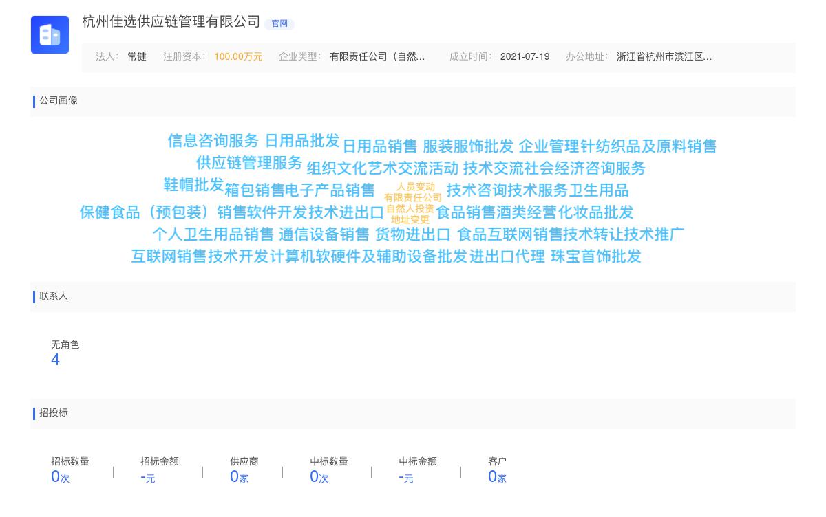826x517 pixels.
Task: Click word cloud tag 社会经济咨询服务
Action: tap(585, 168)
